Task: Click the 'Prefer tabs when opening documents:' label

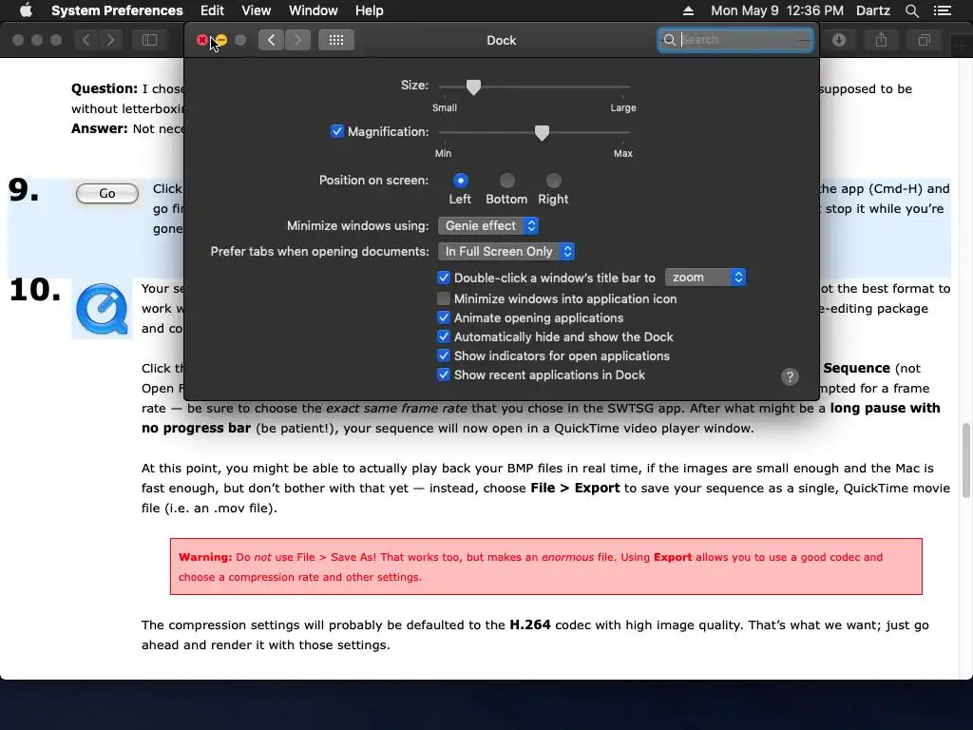Action: point(319,251)
